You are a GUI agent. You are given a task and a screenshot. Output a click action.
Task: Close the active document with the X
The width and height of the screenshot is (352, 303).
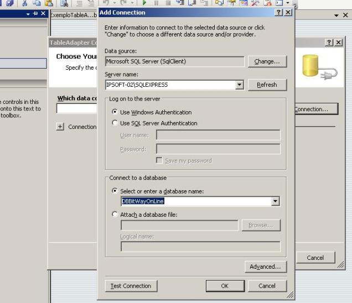[x=345, y=15]
